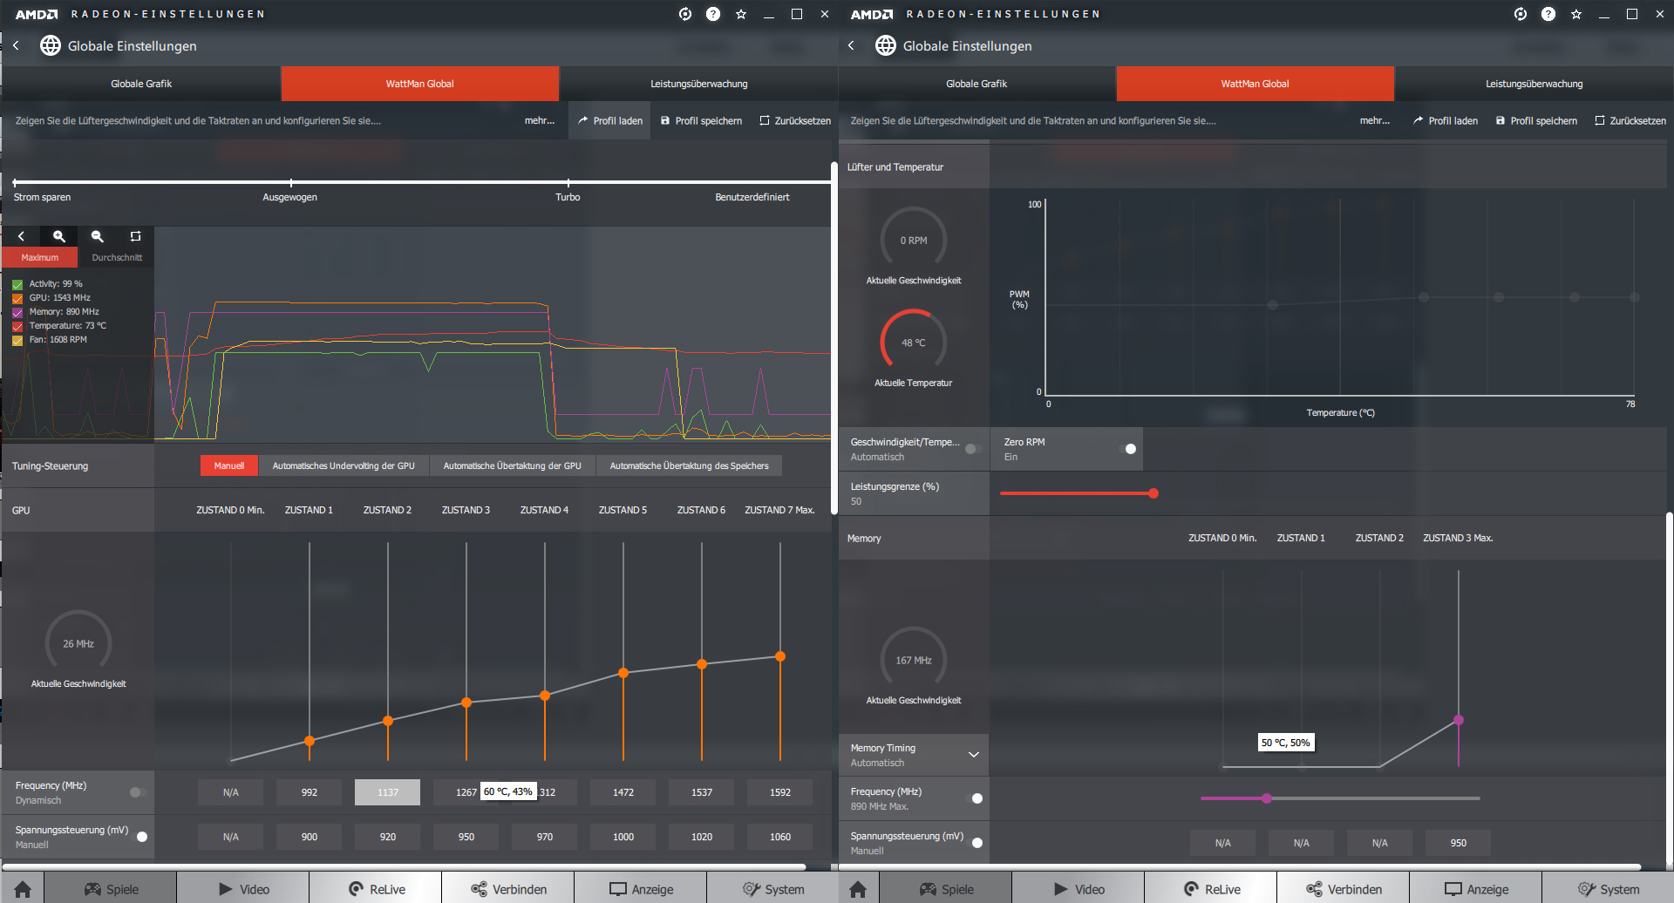
Task: Select WattMan Global tab in left window
Action: [419, 84]
